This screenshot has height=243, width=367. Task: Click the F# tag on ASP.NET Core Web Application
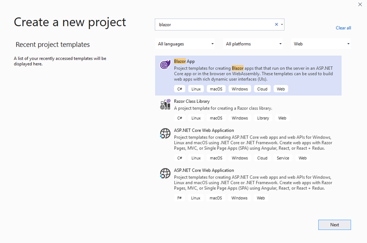[x=179, y=198]
